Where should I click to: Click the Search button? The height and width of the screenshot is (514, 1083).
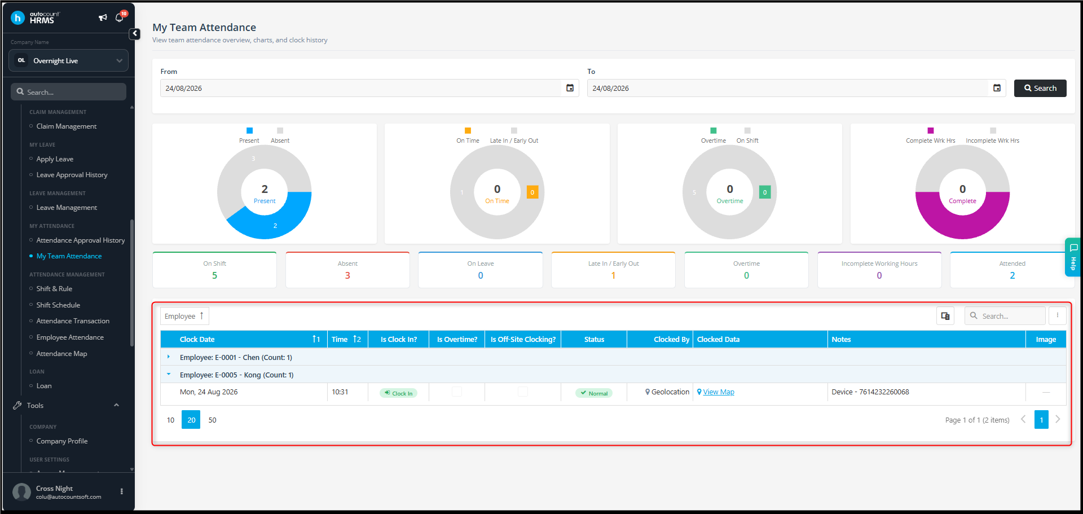1040,88
